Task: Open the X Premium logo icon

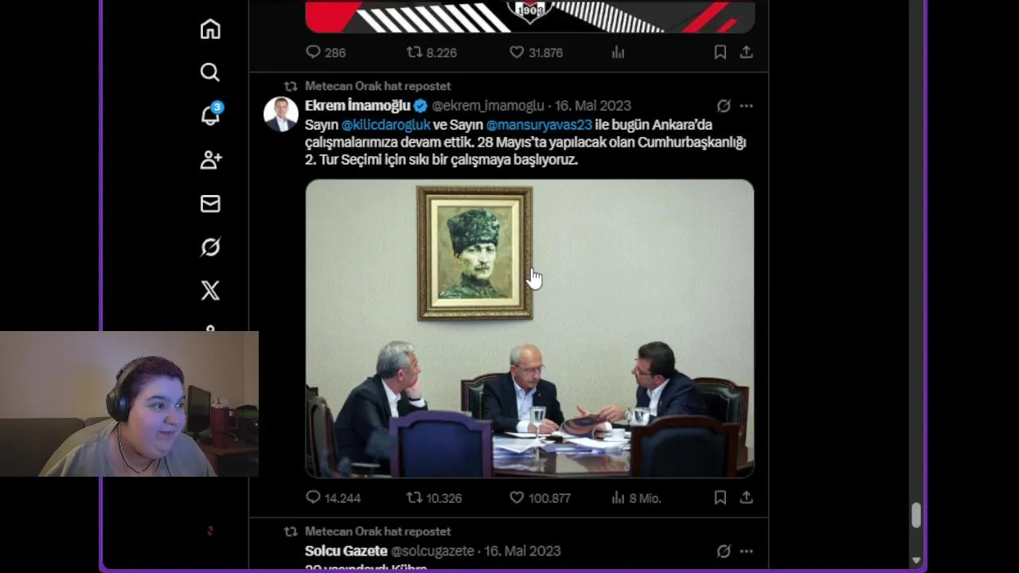Action: tap(210, 290)
